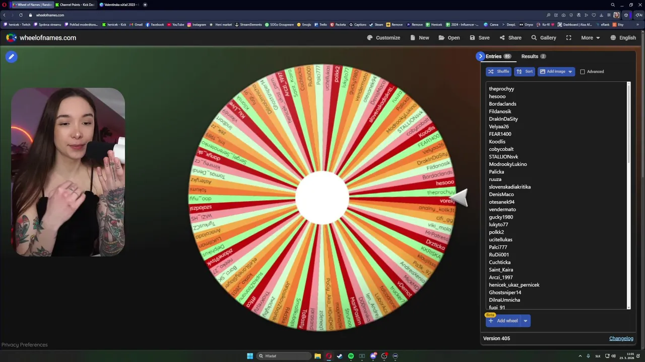
Task: Click entry 'slovenskadiakritika' in the list
Action: click(x=509, y=187)
